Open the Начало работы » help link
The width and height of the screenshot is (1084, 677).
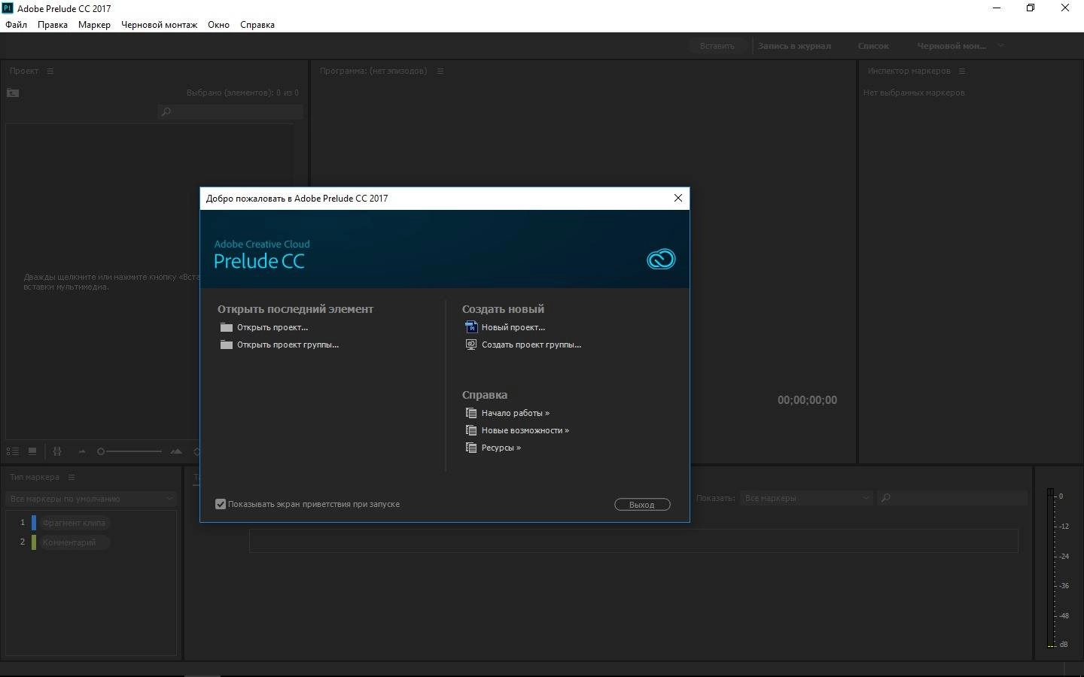point(516,413)
